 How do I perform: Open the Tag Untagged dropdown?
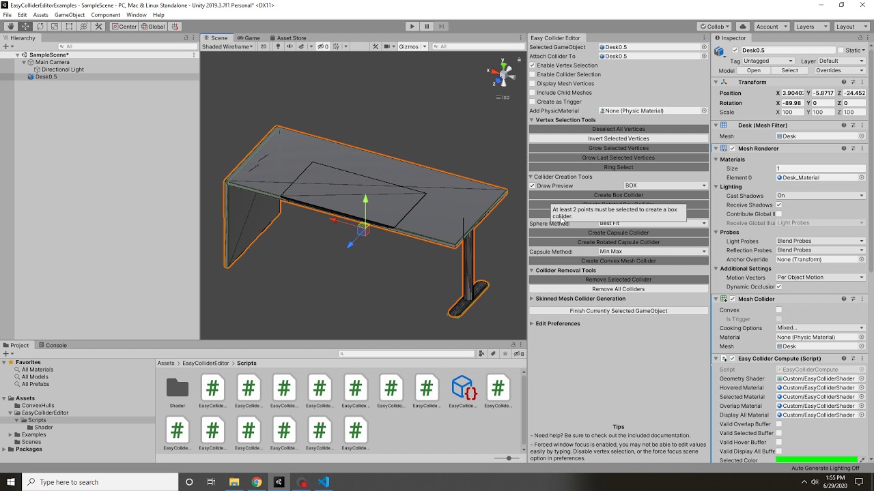point(769,61)
